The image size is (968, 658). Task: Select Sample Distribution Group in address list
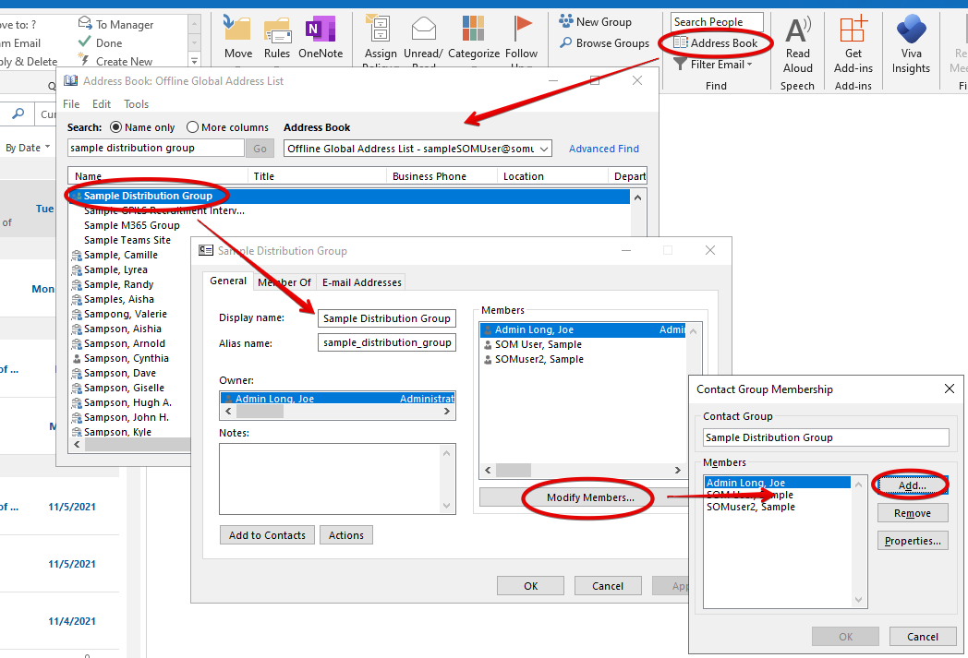click(x=148, y=196)
